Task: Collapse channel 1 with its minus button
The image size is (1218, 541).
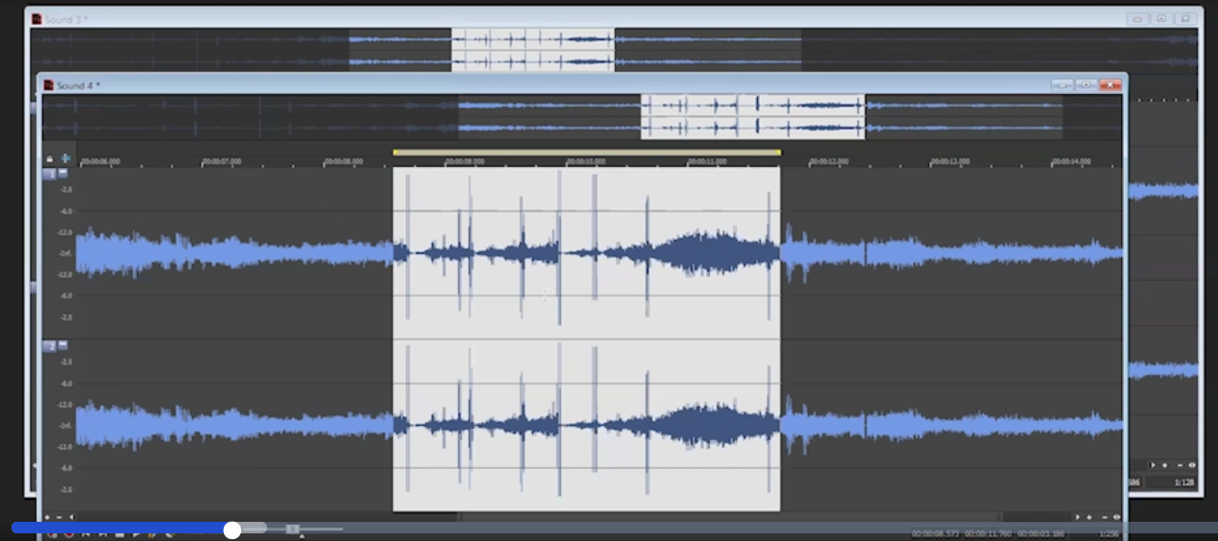Action: (x=63, y=174)
